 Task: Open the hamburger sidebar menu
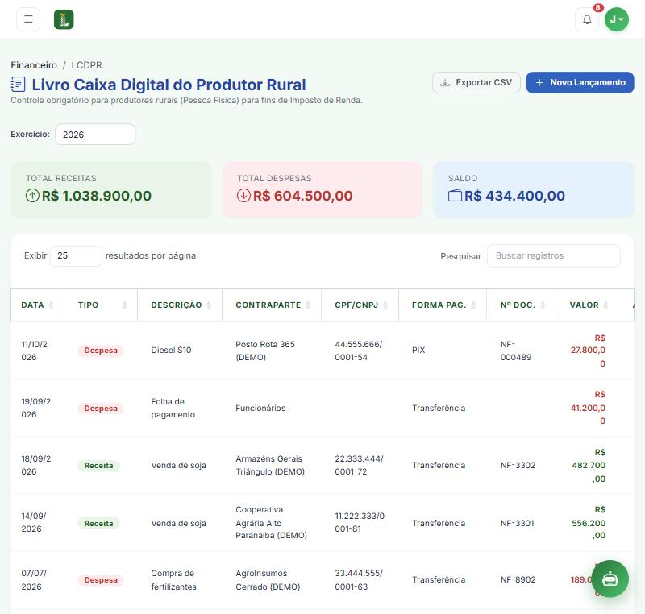[28, 19]
